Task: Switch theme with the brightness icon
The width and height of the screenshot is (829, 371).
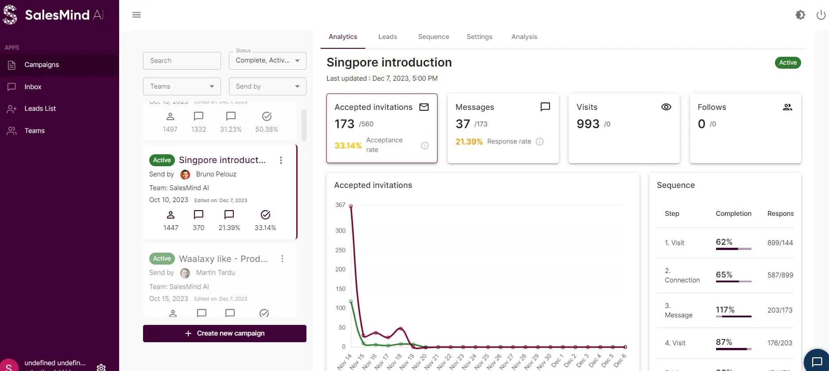Action: 800,15
